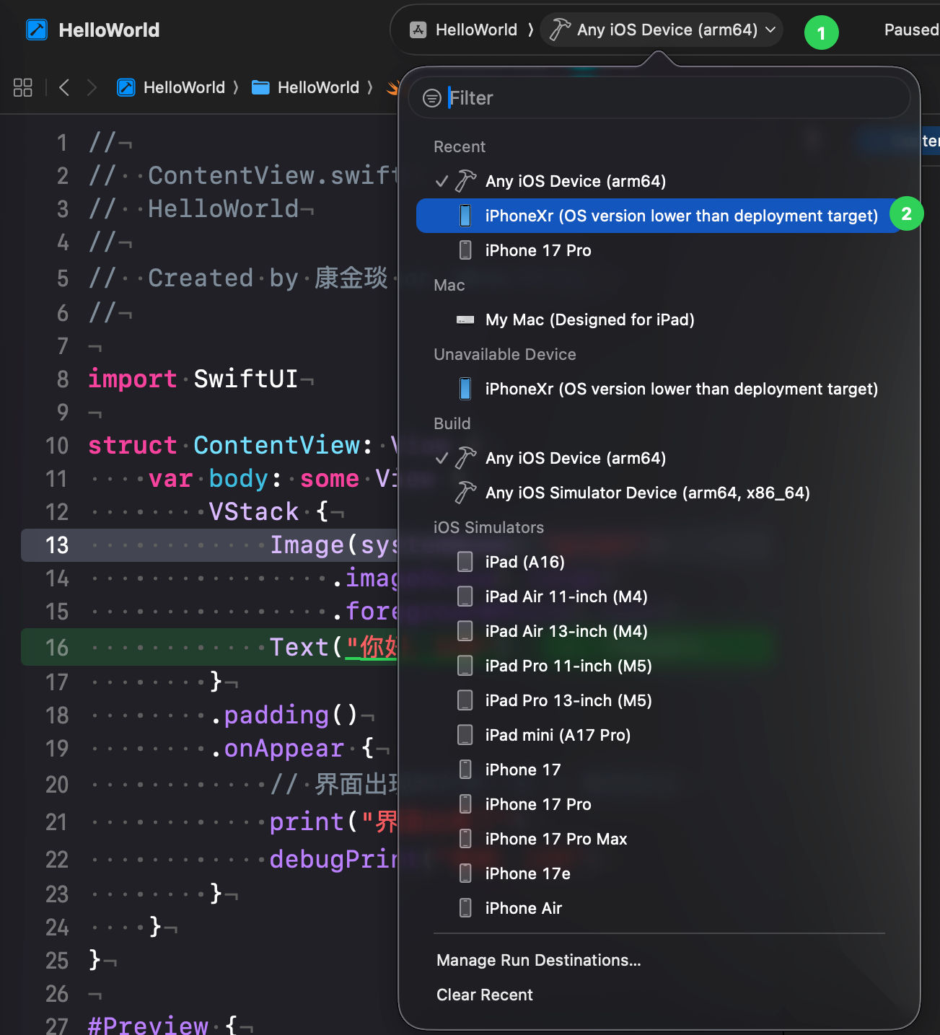Select iPhone 17e simulator
This screenshot has height=1035, width=940.
[659, 873]
